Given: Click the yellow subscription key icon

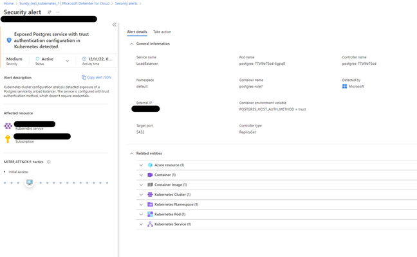Looking at the screenshot, I should coord(8,139).
